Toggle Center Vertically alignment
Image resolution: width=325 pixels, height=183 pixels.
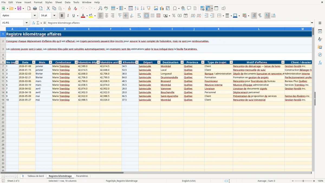(126, 16)
